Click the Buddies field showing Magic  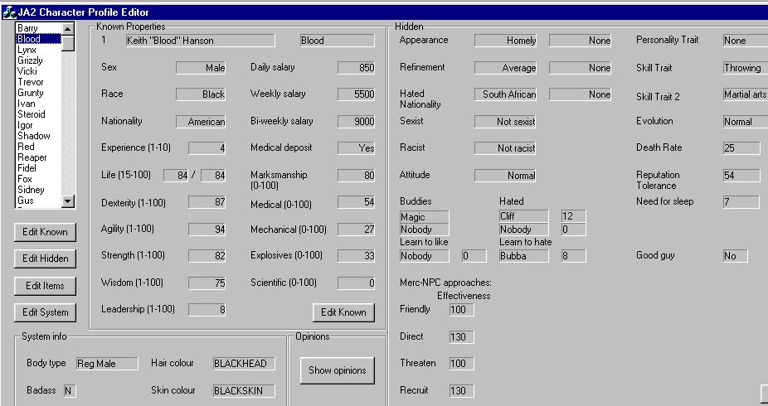click(x=424, y=217)
